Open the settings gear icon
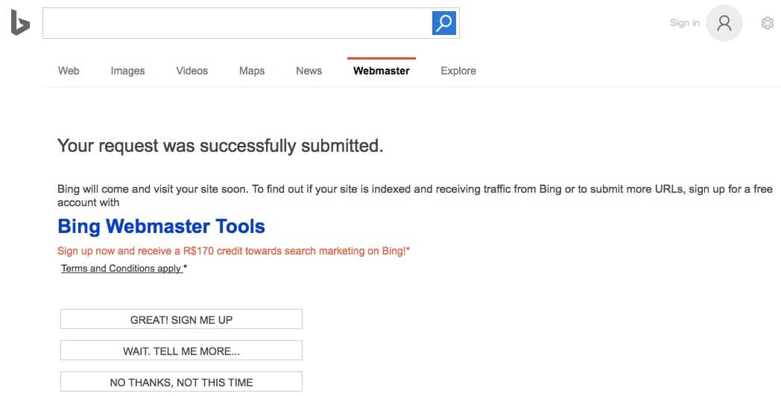 767,23
